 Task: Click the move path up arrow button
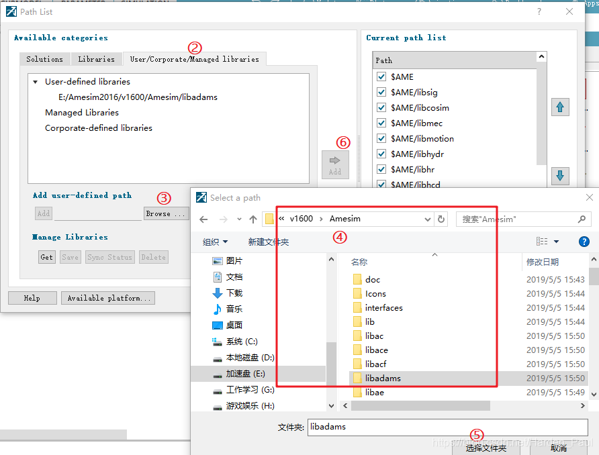tap(560, 107)
